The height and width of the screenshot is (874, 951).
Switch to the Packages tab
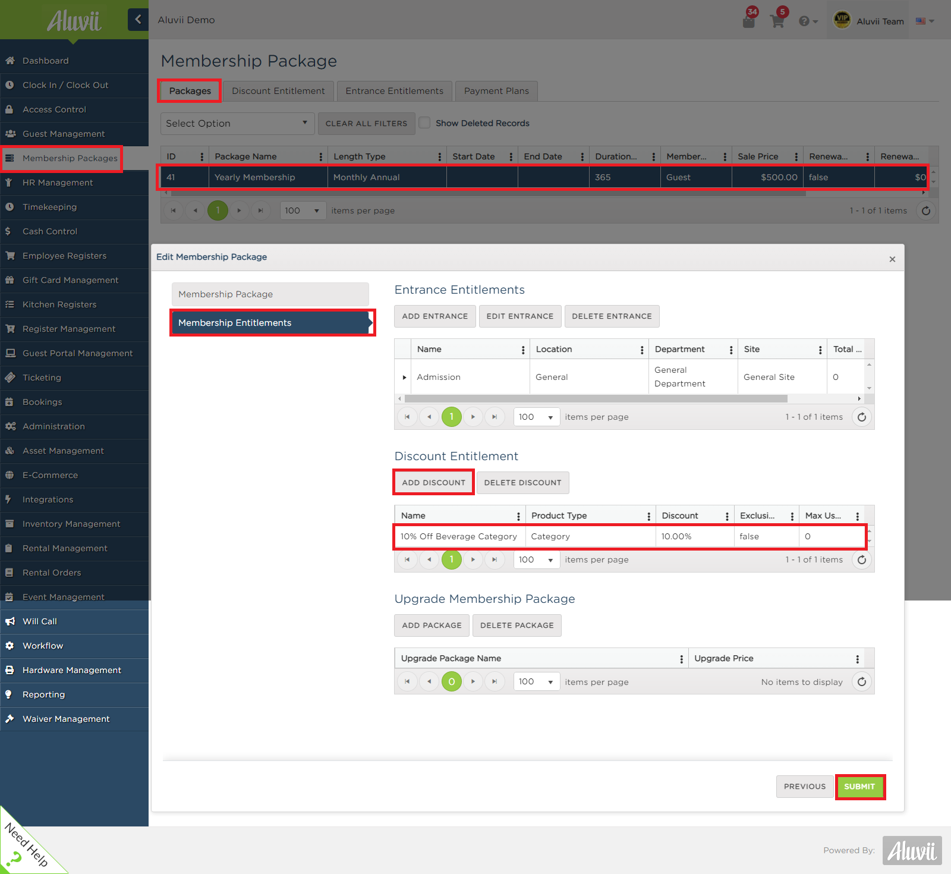190,91
